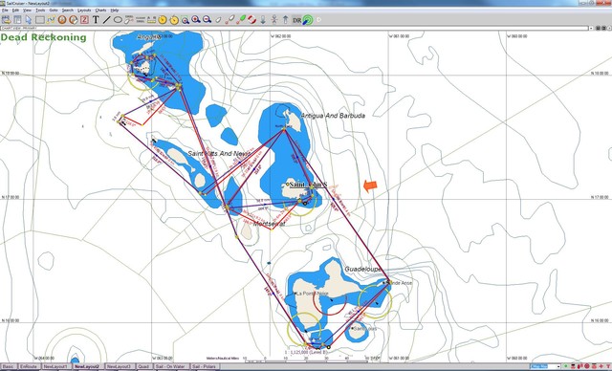Select the route drawing tool icon
612x371 pixels.
coord(51,19)
